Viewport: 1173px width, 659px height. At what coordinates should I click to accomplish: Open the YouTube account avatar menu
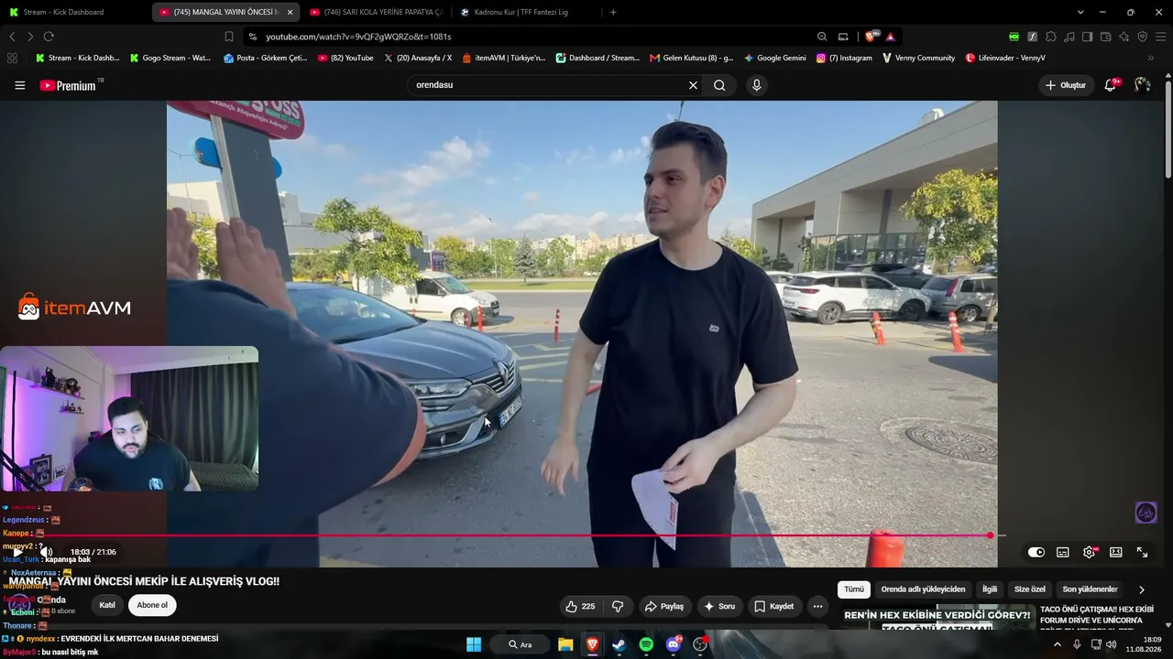tap(1142, 85)
